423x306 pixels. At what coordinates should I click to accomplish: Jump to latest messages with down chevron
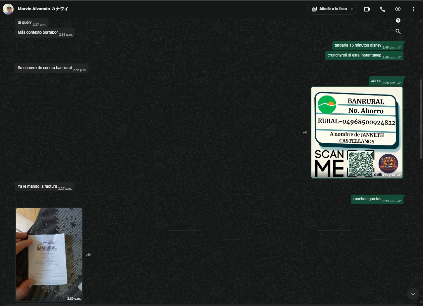click(413, 294)
